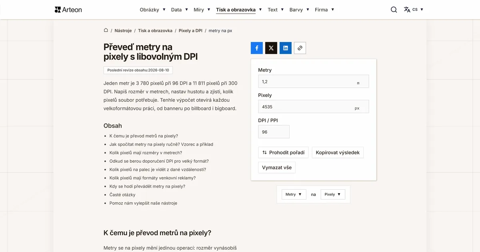Focus the DPI / PPI input field
This screenshot has width=480, height=252.
(x=274, y=132)
